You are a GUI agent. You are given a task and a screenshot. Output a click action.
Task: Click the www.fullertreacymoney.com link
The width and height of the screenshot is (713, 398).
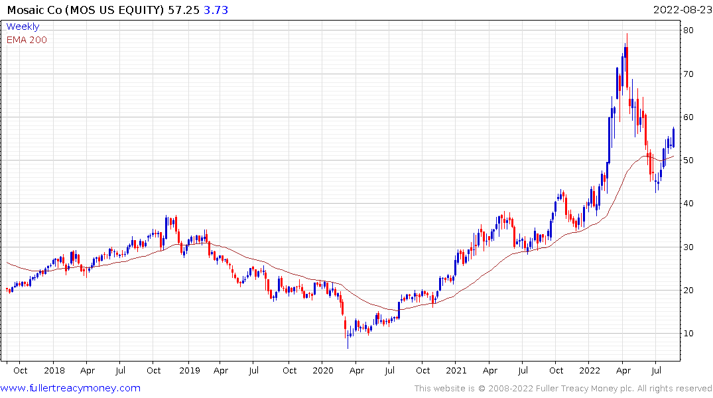70,388
